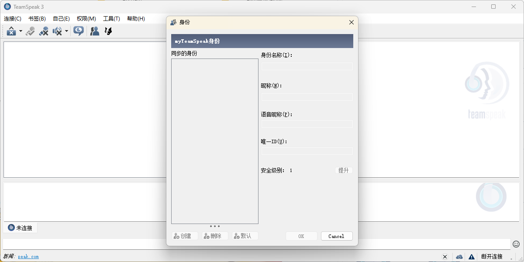524x262 pixels.
Task: Open the 连接(C) menu
Action: pos(13,19)
